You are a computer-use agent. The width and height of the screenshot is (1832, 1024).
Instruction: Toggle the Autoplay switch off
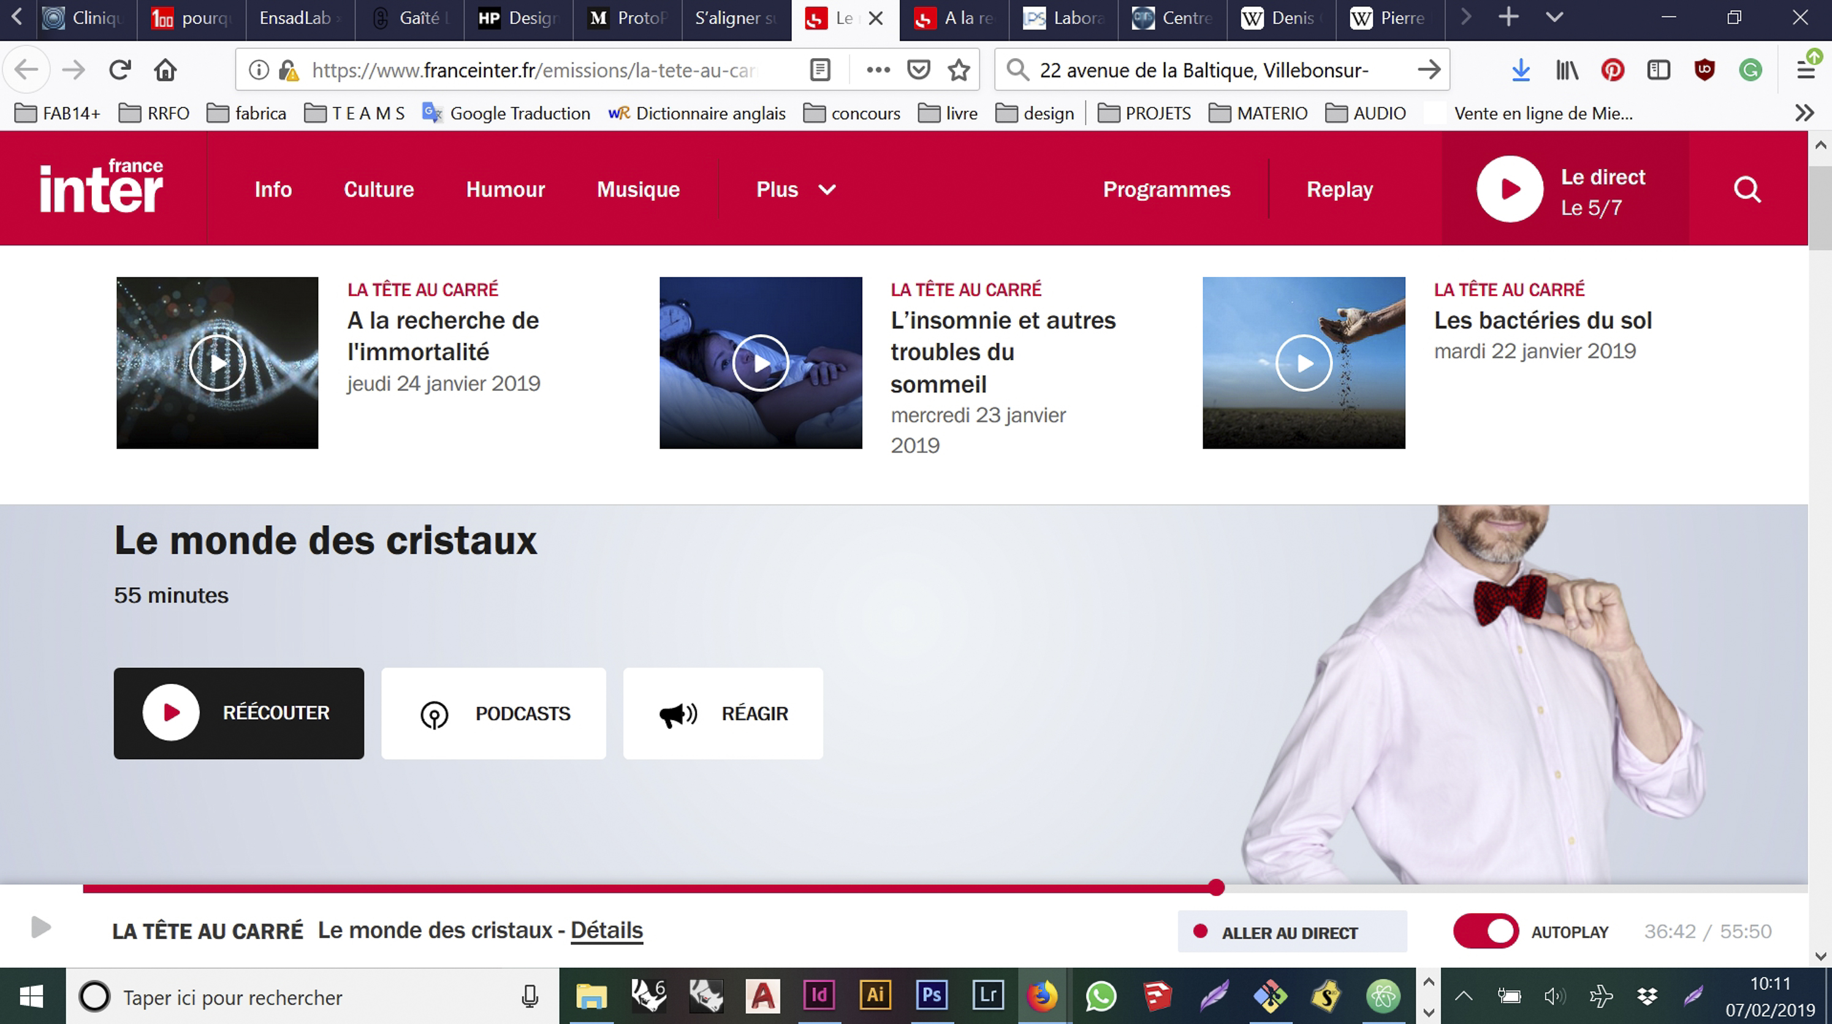point(1486,931)
